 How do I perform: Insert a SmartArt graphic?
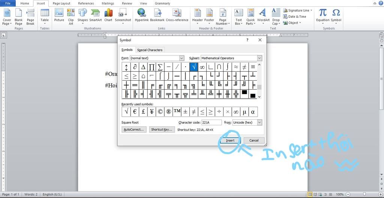pyautogui.click(x=95, y=15)
